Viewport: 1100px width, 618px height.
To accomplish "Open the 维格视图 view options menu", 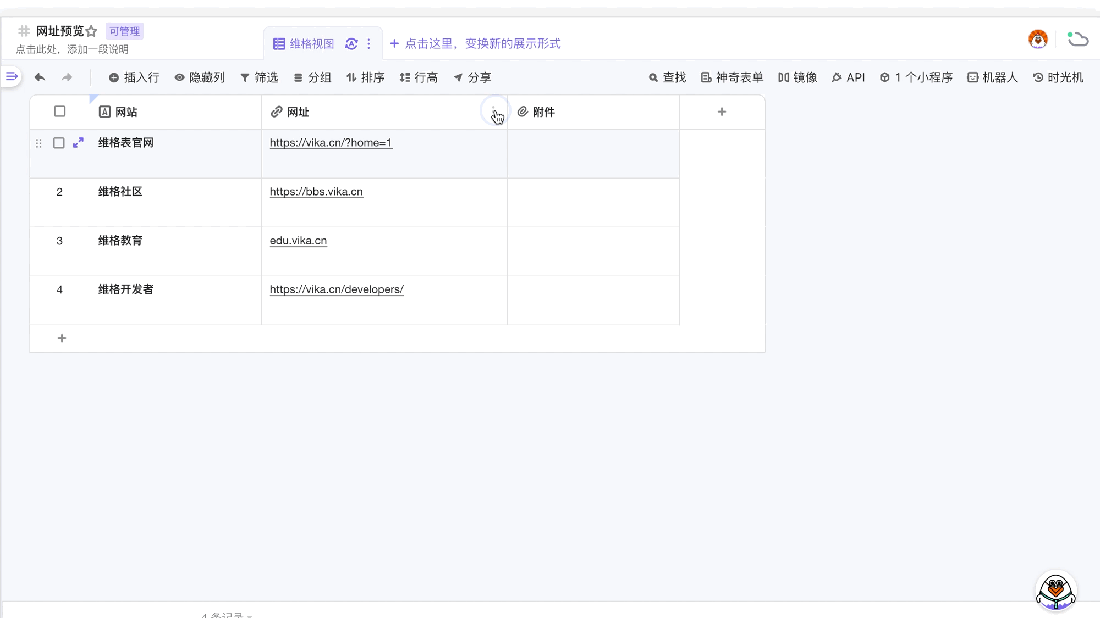I will coord(369,44).
